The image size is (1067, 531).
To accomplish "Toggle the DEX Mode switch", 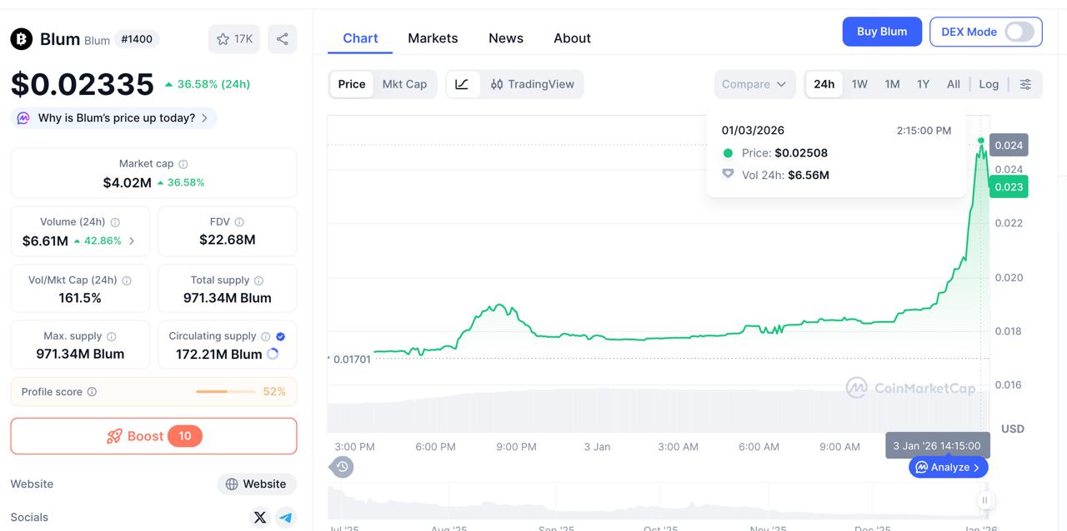I will pyautogui.click(x=1019, y=32).
